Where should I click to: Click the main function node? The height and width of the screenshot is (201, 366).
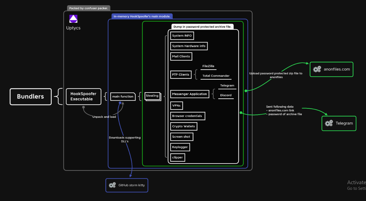coord(123,96)
